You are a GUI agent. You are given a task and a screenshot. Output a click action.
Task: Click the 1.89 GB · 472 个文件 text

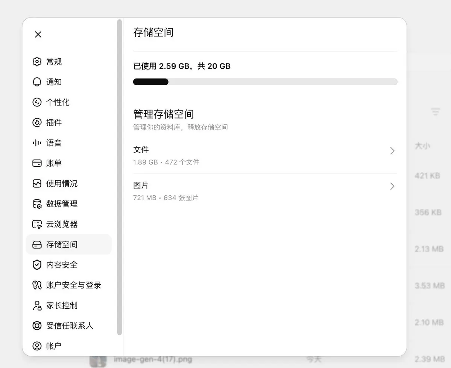(166, 162)
